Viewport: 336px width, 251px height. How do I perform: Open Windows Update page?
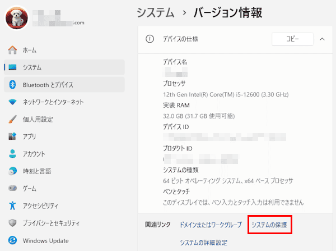pos(64,240)
